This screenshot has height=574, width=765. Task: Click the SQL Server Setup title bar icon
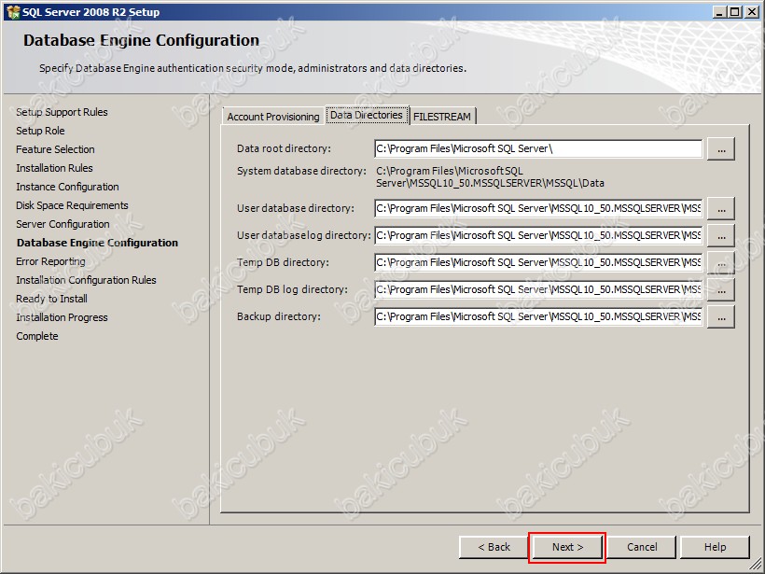tap(13, 12)
